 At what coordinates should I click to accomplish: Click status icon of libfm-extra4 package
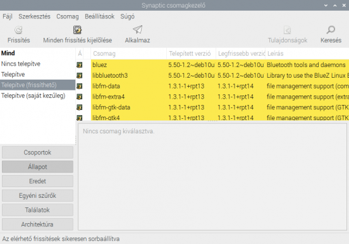tap(80, 97)
